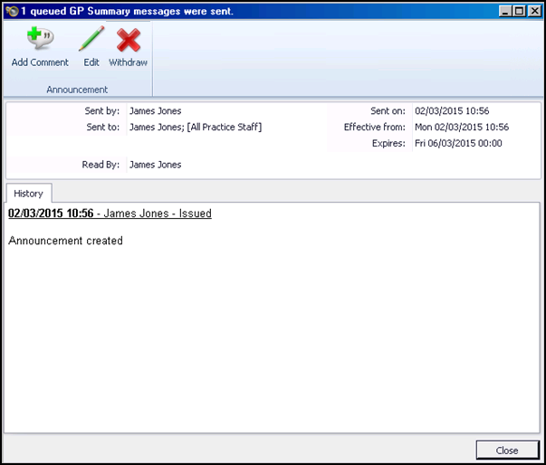Select the recipients list with All Practice Staff
Viewport: 546px width, 465px height.
[196, 128]
